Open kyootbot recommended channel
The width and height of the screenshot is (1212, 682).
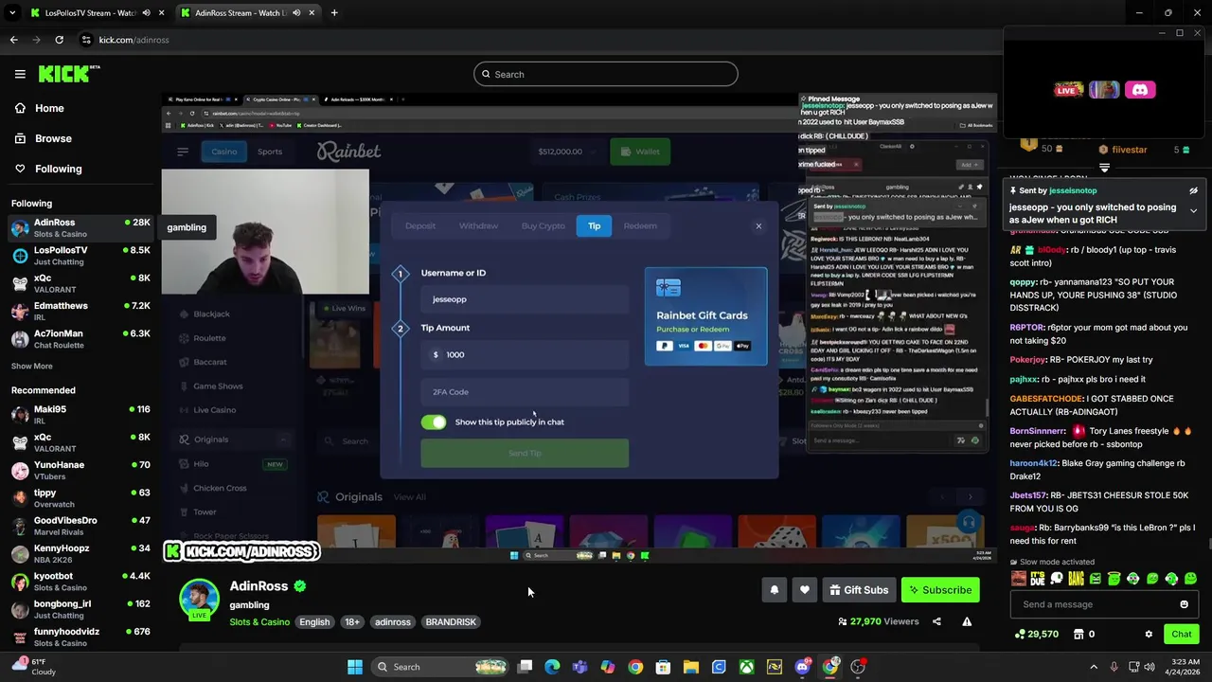80,581
